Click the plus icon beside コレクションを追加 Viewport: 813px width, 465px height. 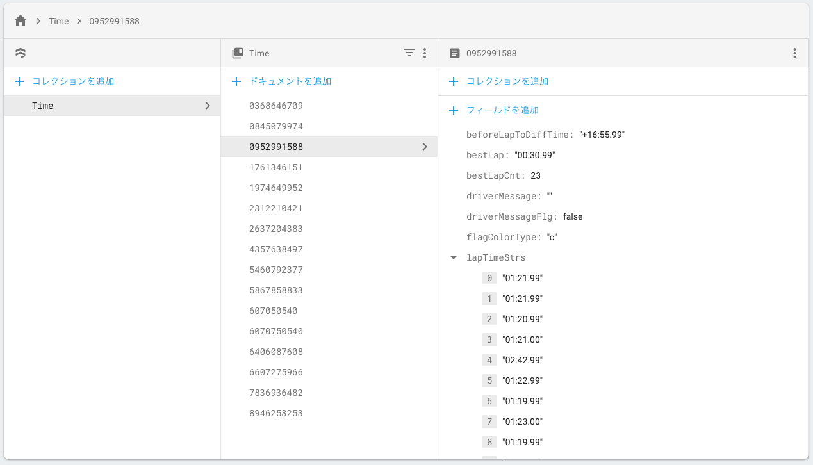pyautogui.click(x=19, y=81)
